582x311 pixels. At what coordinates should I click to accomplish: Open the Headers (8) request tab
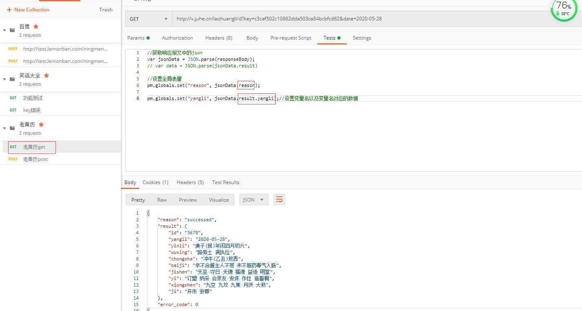click(219, 38)
